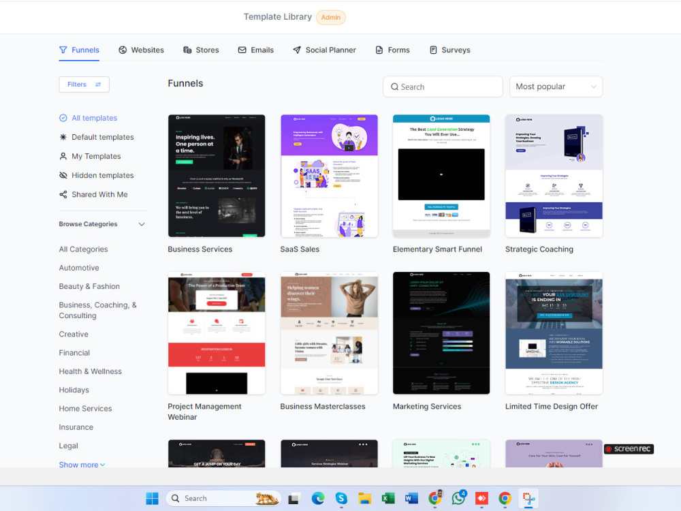Click the search magnifier icon
The image size is (681, 511).
(394, 87)
